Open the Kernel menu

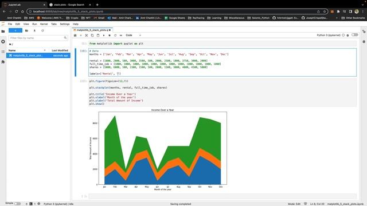pyautogui.click(x=44, y=24)
